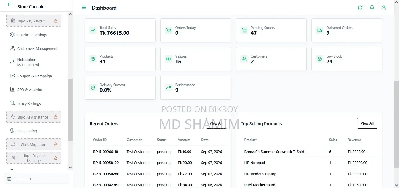Click View All for Top Selling Products
399x188 pixels.
367,123
